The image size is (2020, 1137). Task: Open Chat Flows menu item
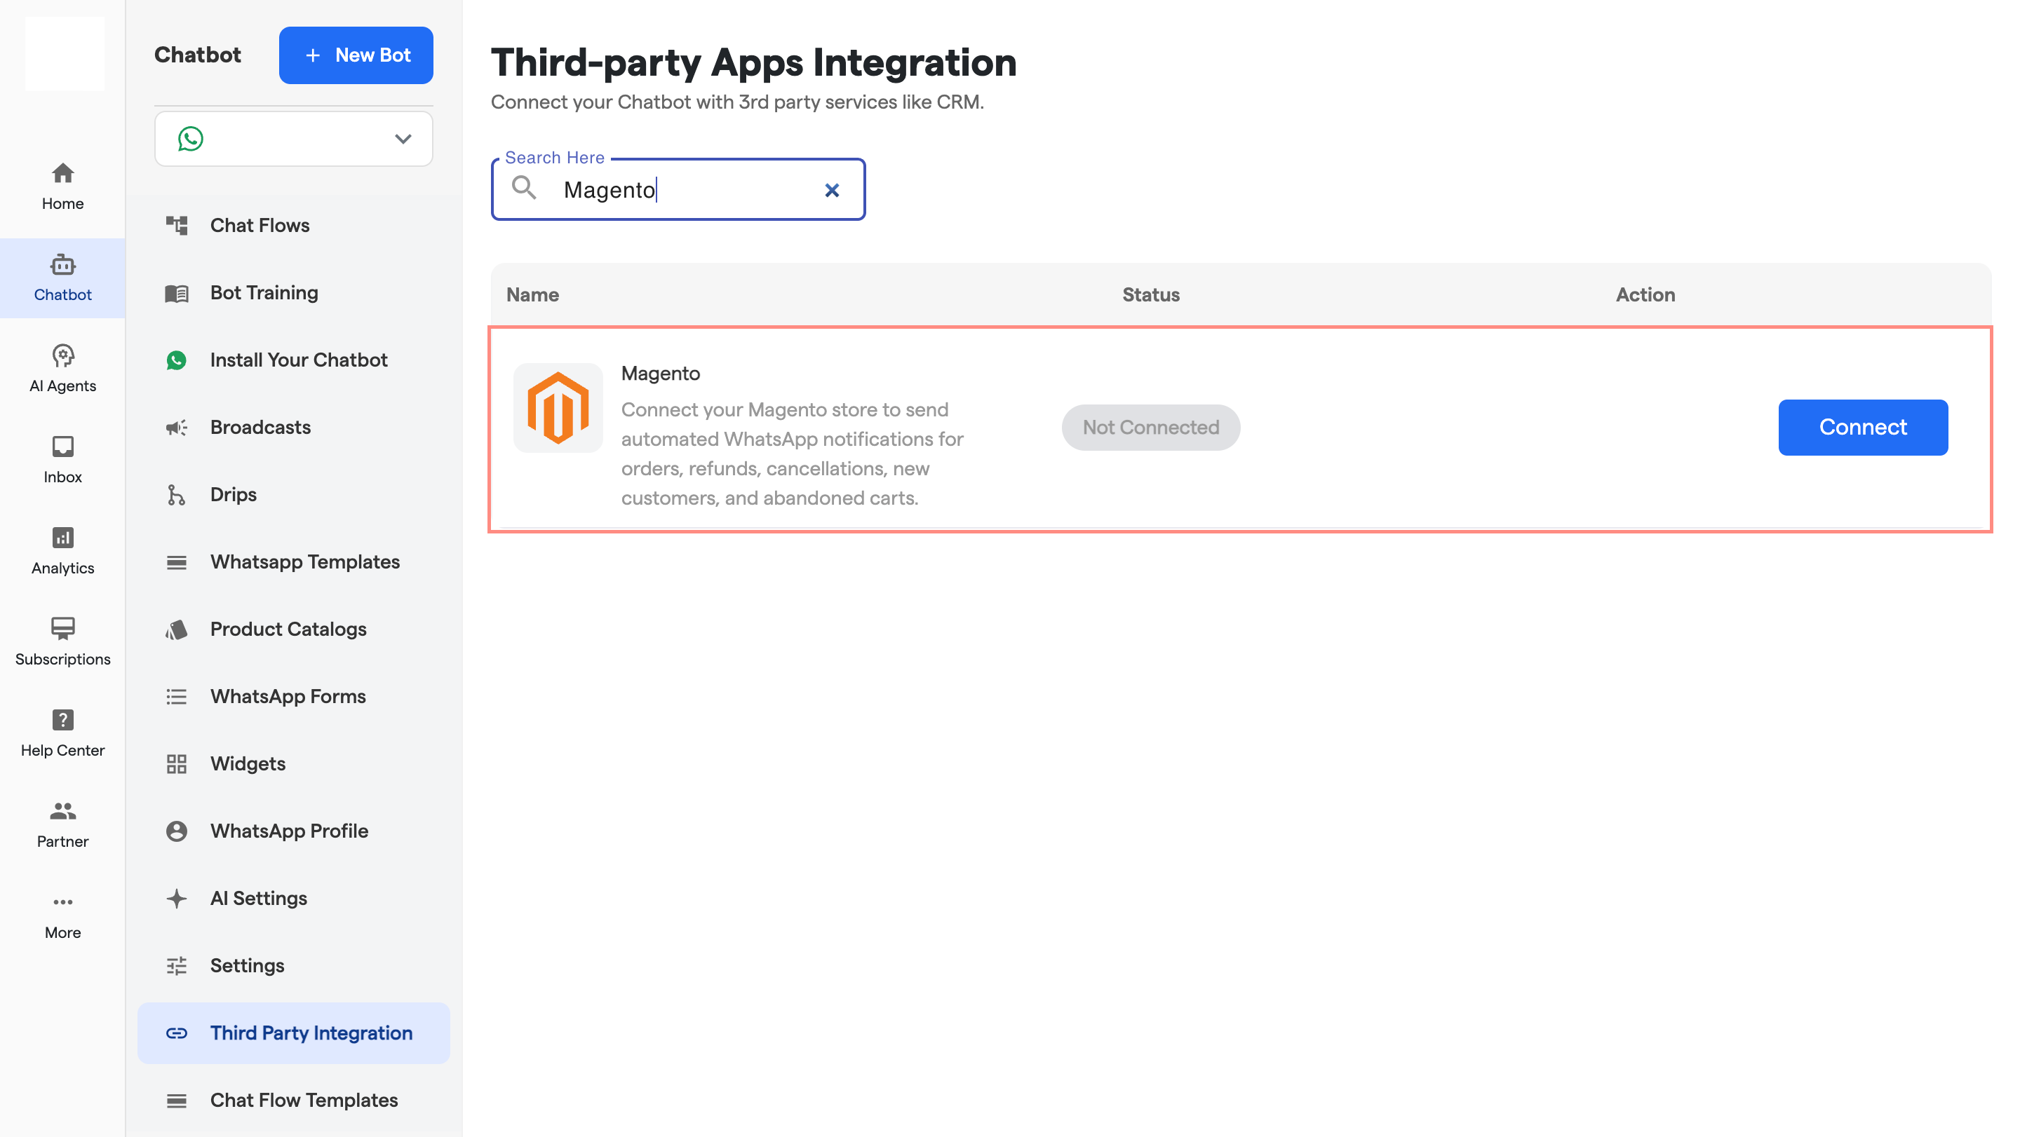[x=293, y=226]
